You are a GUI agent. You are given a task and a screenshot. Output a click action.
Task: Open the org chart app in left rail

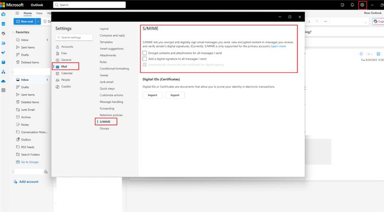coord(3,72)
